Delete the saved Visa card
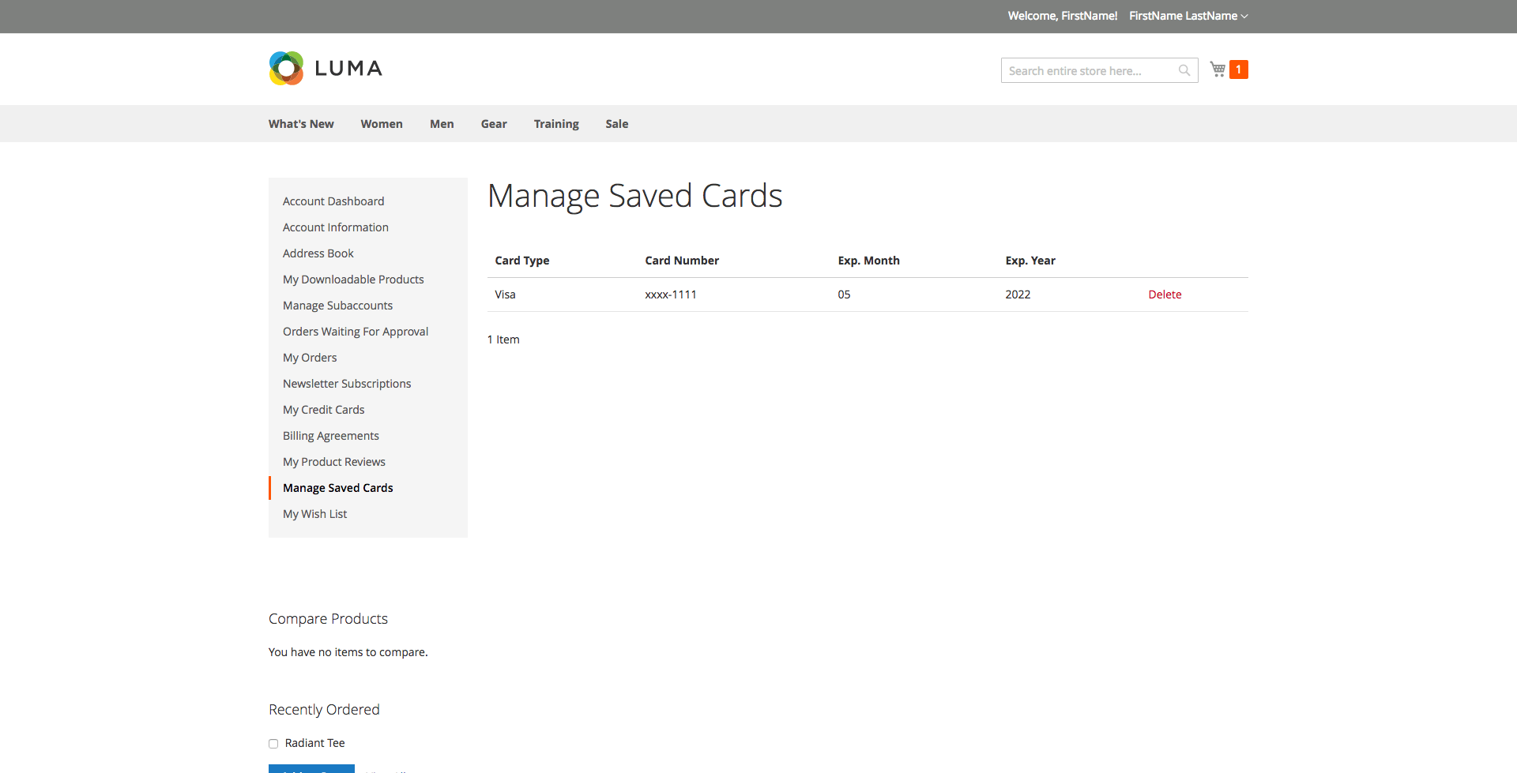This screenshot has height=773, width=1517. click(1165, 295)
